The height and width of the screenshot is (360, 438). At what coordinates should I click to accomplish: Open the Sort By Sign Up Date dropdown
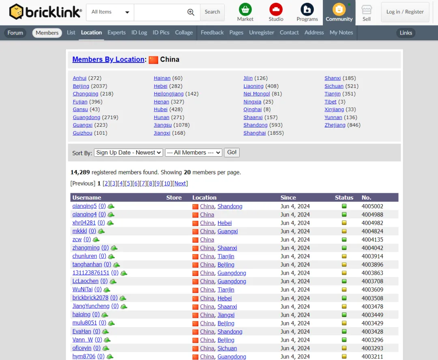point(129,153)
